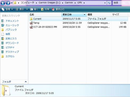
Task: Open address bar history dropdown
Action: [x=105, y=3]
